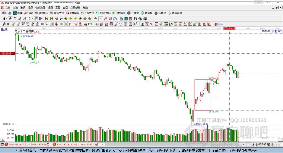Open the 公式选股 menu
The height and width of the screenshot is (153, 283).
[40, 7]
